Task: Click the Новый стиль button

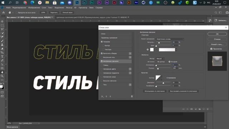Action: (217, 44)
